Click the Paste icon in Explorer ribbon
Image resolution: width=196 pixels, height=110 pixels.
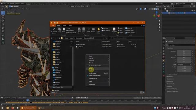(64, 30)
